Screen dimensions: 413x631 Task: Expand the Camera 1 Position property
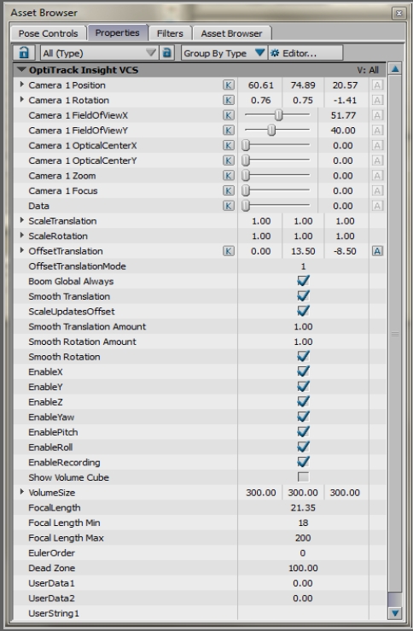tap(22, 85)
